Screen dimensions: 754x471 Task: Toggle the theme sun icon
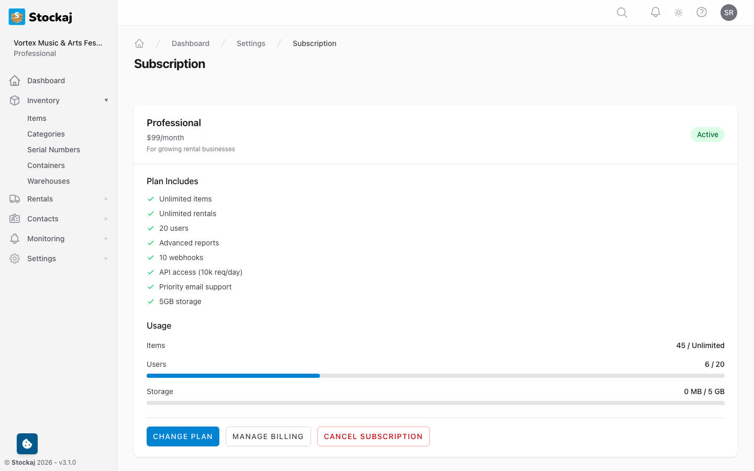(x=678, y=12)
